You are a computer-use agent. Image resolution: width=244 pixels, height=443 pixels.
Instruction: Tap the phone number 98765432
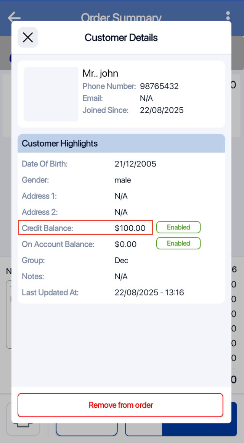tap(159, 86)
